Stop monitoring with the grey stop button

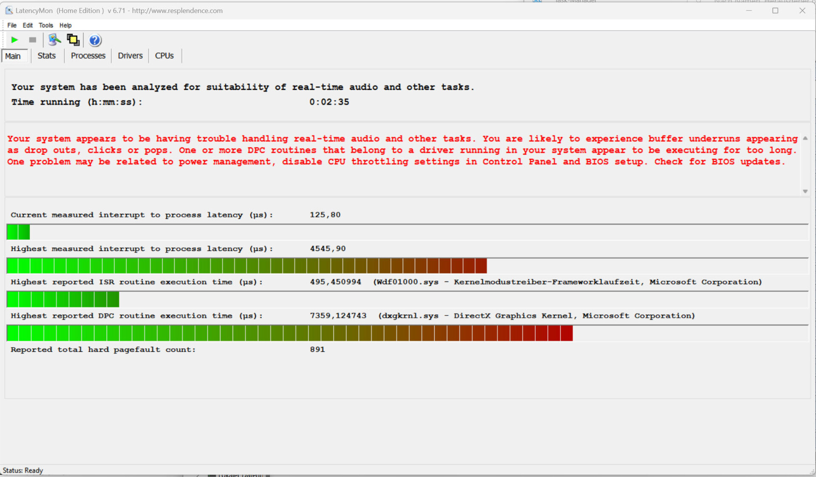pos(32,40)
